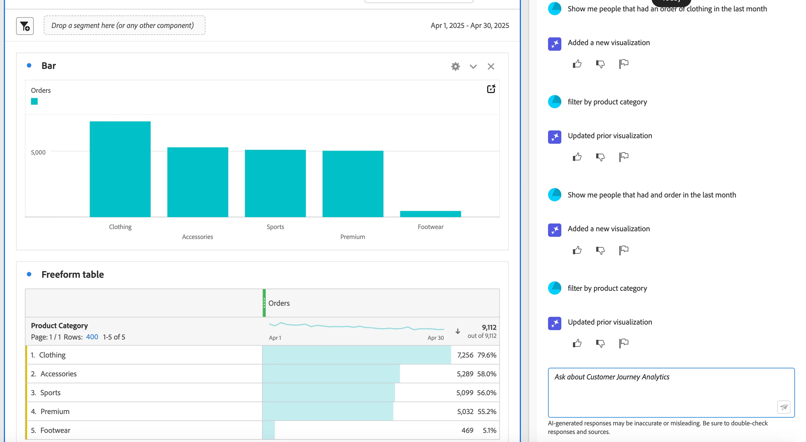Thumbs down second 'Added a new visualization'
Viewport: 806px width, 442px height.
click(x=600, y=250)
